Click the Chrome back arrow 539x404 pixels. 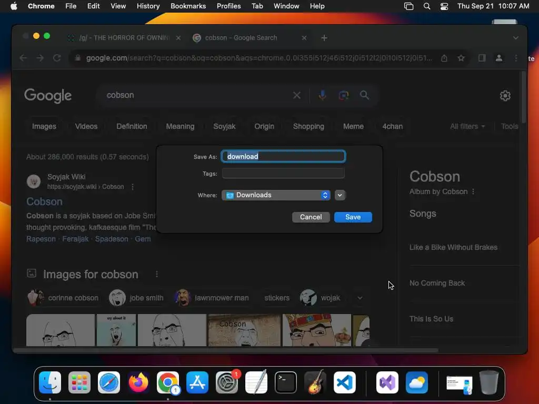(x=23, y=58)
